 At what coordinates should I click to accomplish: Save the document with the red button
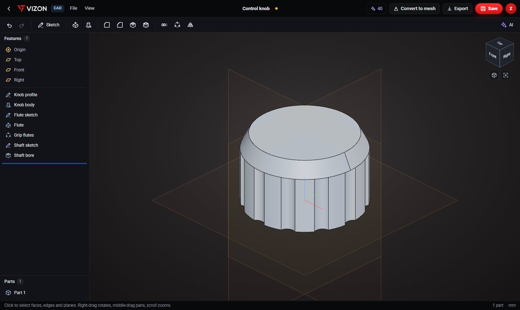(x=489, y=9)
